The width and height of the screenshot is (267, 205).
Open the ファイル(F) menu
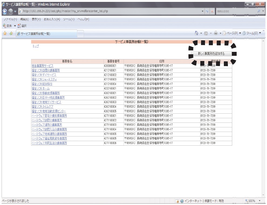click(x=10, y=19)
